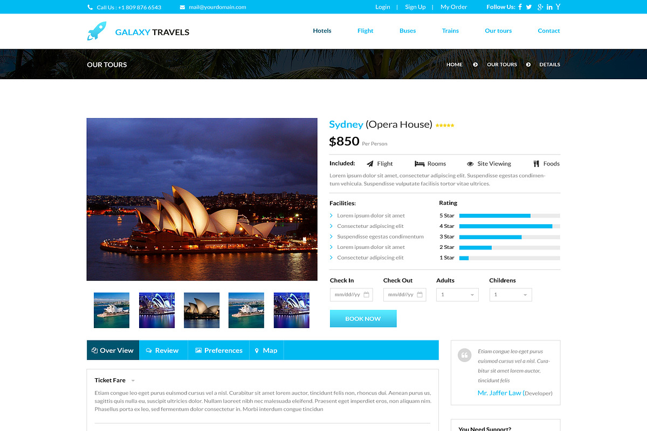Image resolution: width=647 pixels, height=431 pixels.
Task: Click the phone icon beside Call Us
Action: tap(90, 7)
